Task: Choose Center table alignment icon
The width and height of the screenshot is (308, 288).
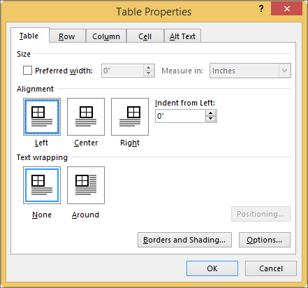Action: point(86,117)
